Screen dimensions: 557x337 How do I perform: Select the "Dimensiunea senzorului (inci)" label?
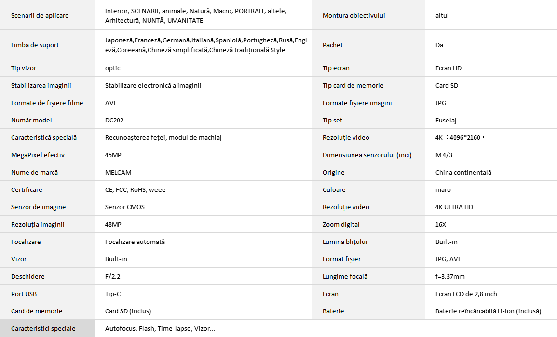(x=366, y=155)
